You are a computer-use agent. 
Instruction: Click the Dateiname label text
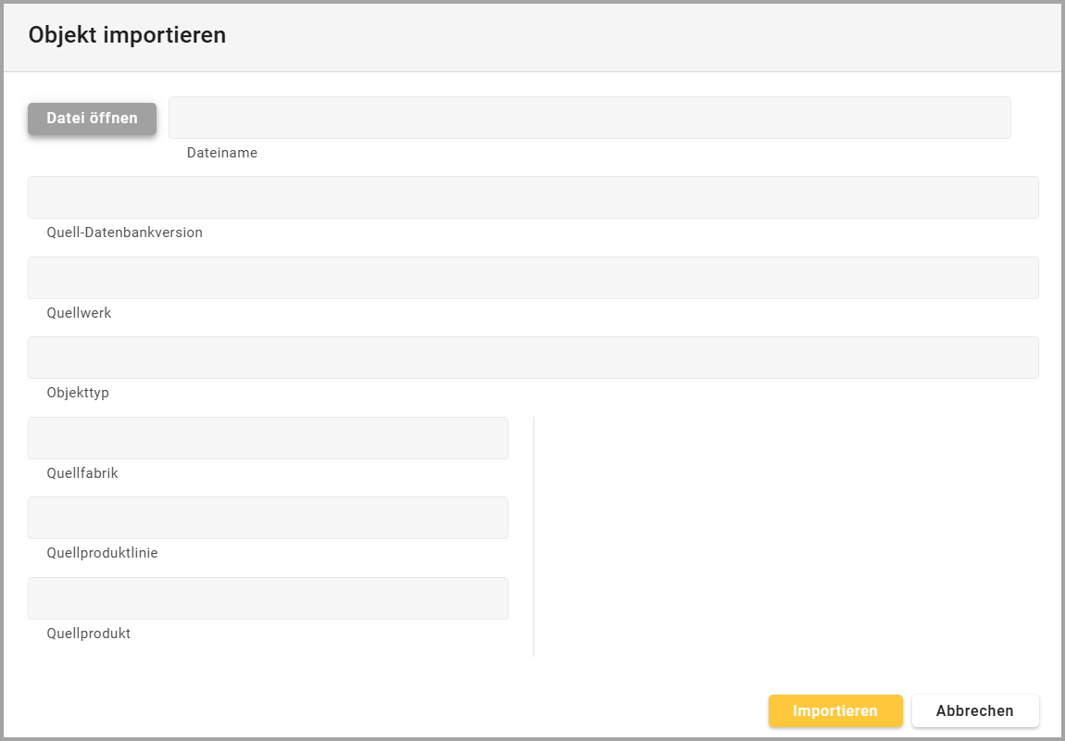pos(222,153)
